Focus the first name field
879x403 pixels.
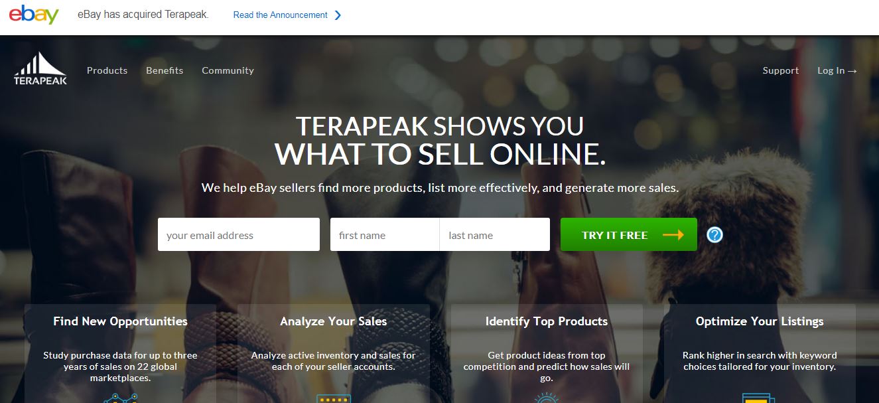[385, 234]
